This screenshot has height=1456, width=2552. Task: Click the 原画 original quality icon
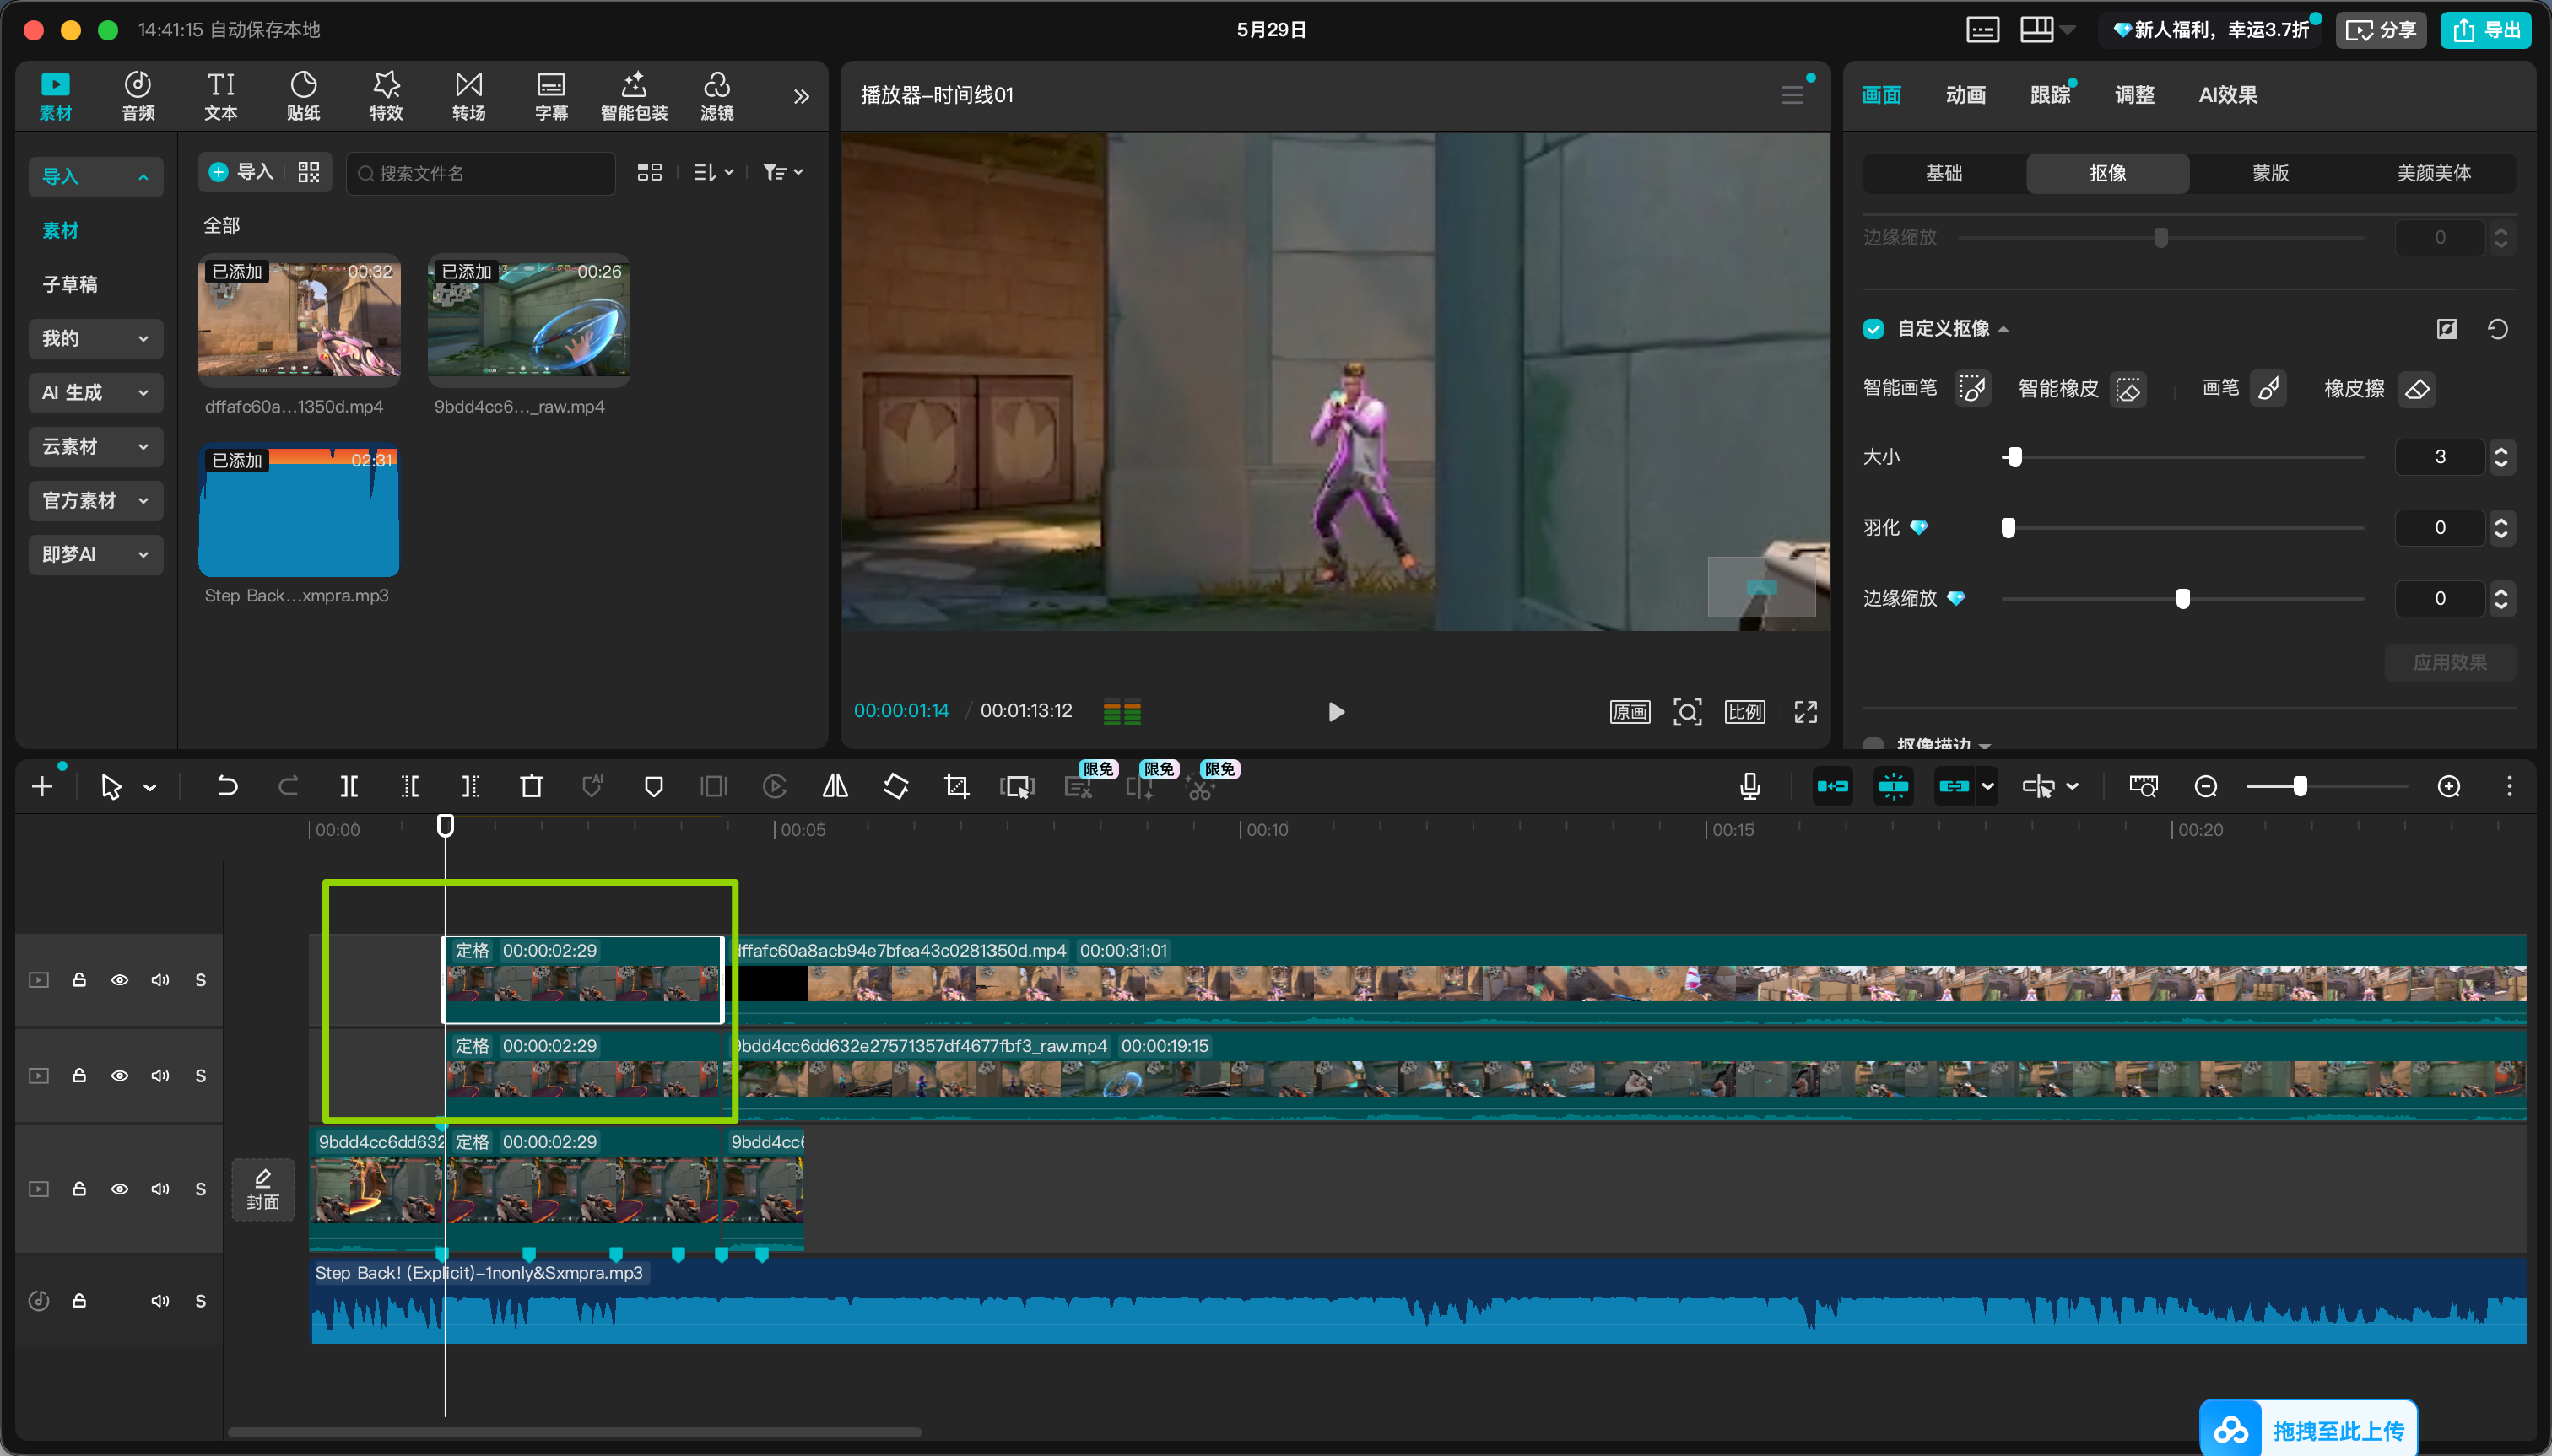tap(1630, 711)
